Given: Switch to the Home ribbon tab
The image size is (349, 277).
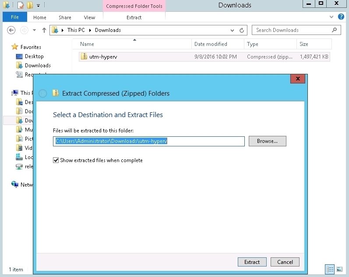Looking at the screenshot, I should point(39,17).
